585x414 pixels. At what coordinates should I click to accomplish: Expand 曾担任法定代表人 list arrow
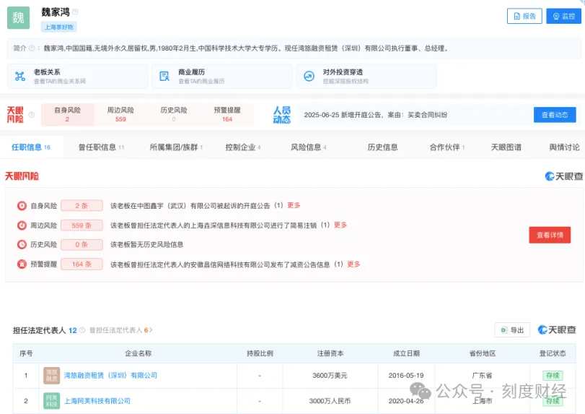pos(151,330)
